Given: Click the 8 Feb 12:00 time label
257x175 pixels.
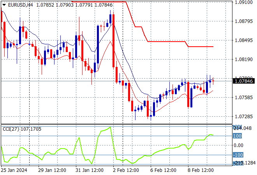Looking at the screenshot, I should [x=201, y=170].
